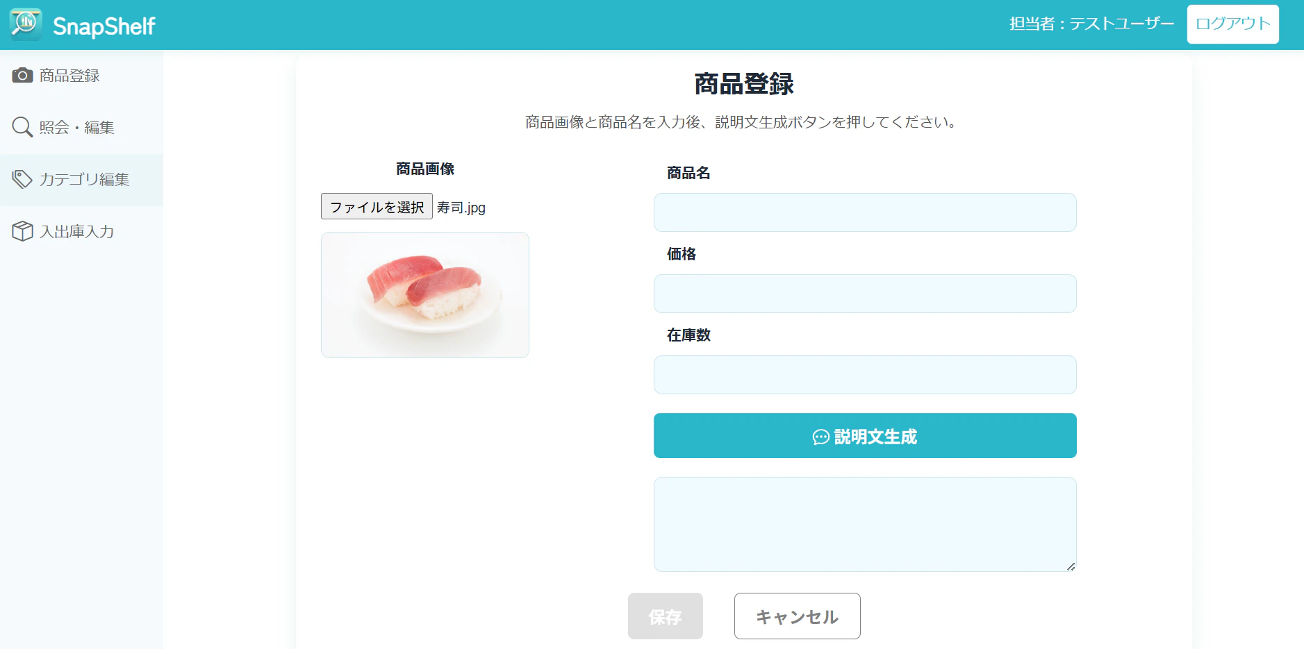Viewport: 1304px width, 649px height.
Task: Click the tag icon for カテゴリ編集
Action: pyautogui.click(x=22, y=179)
